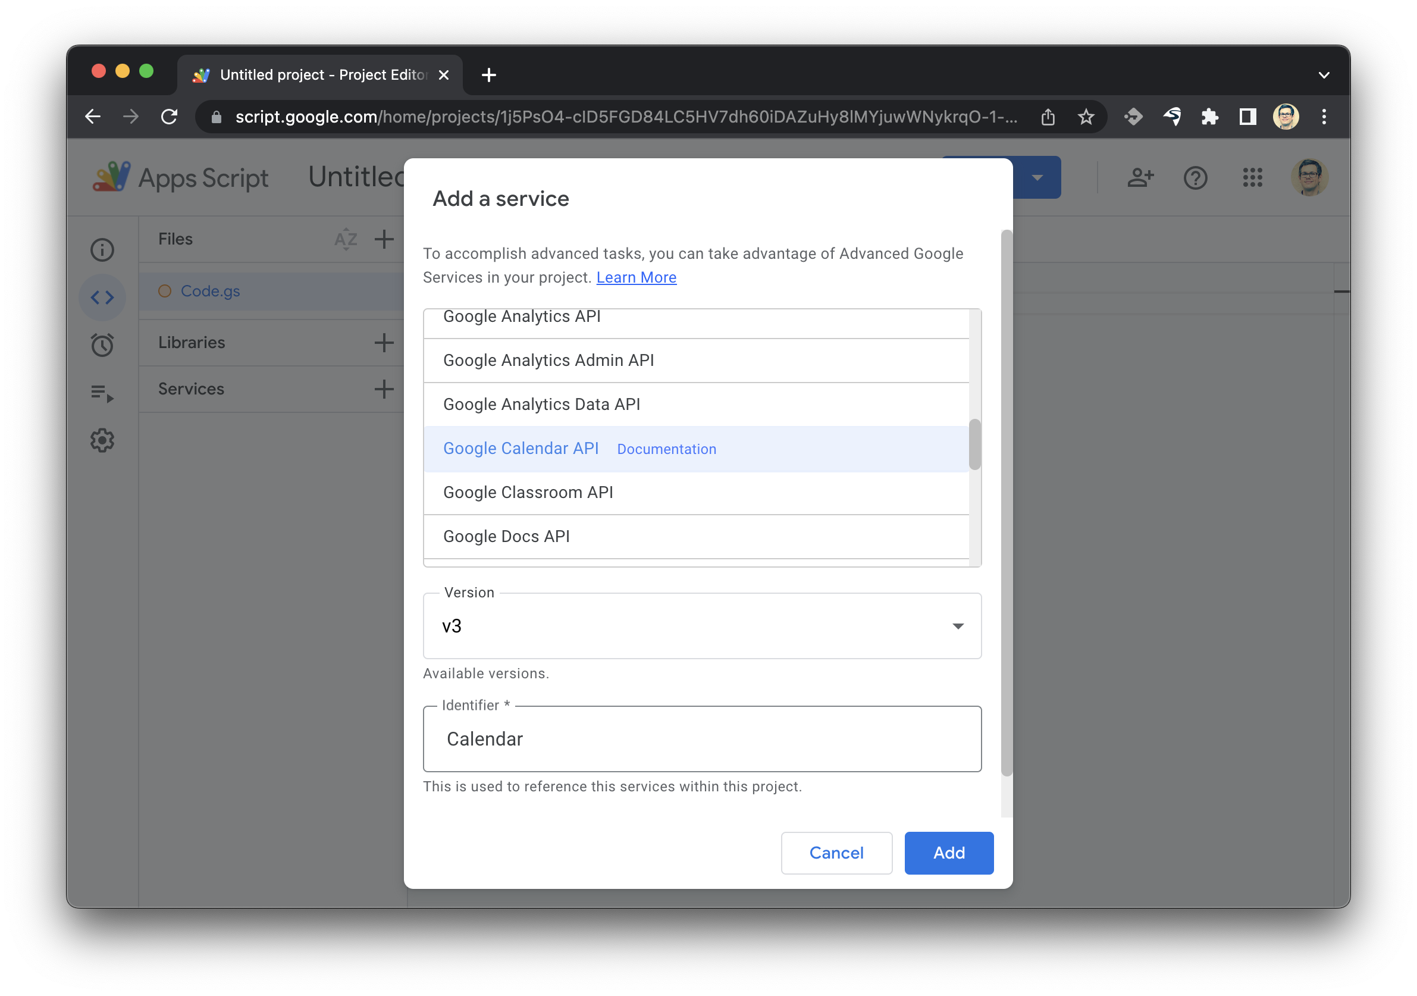Screen dimensions: 1417x996
Task: Click the Learn More documentation link
Action: click(x=637, y=276)
